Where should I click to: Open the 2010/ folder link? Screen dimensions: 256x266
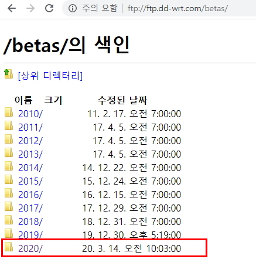(x=30, y=114)
